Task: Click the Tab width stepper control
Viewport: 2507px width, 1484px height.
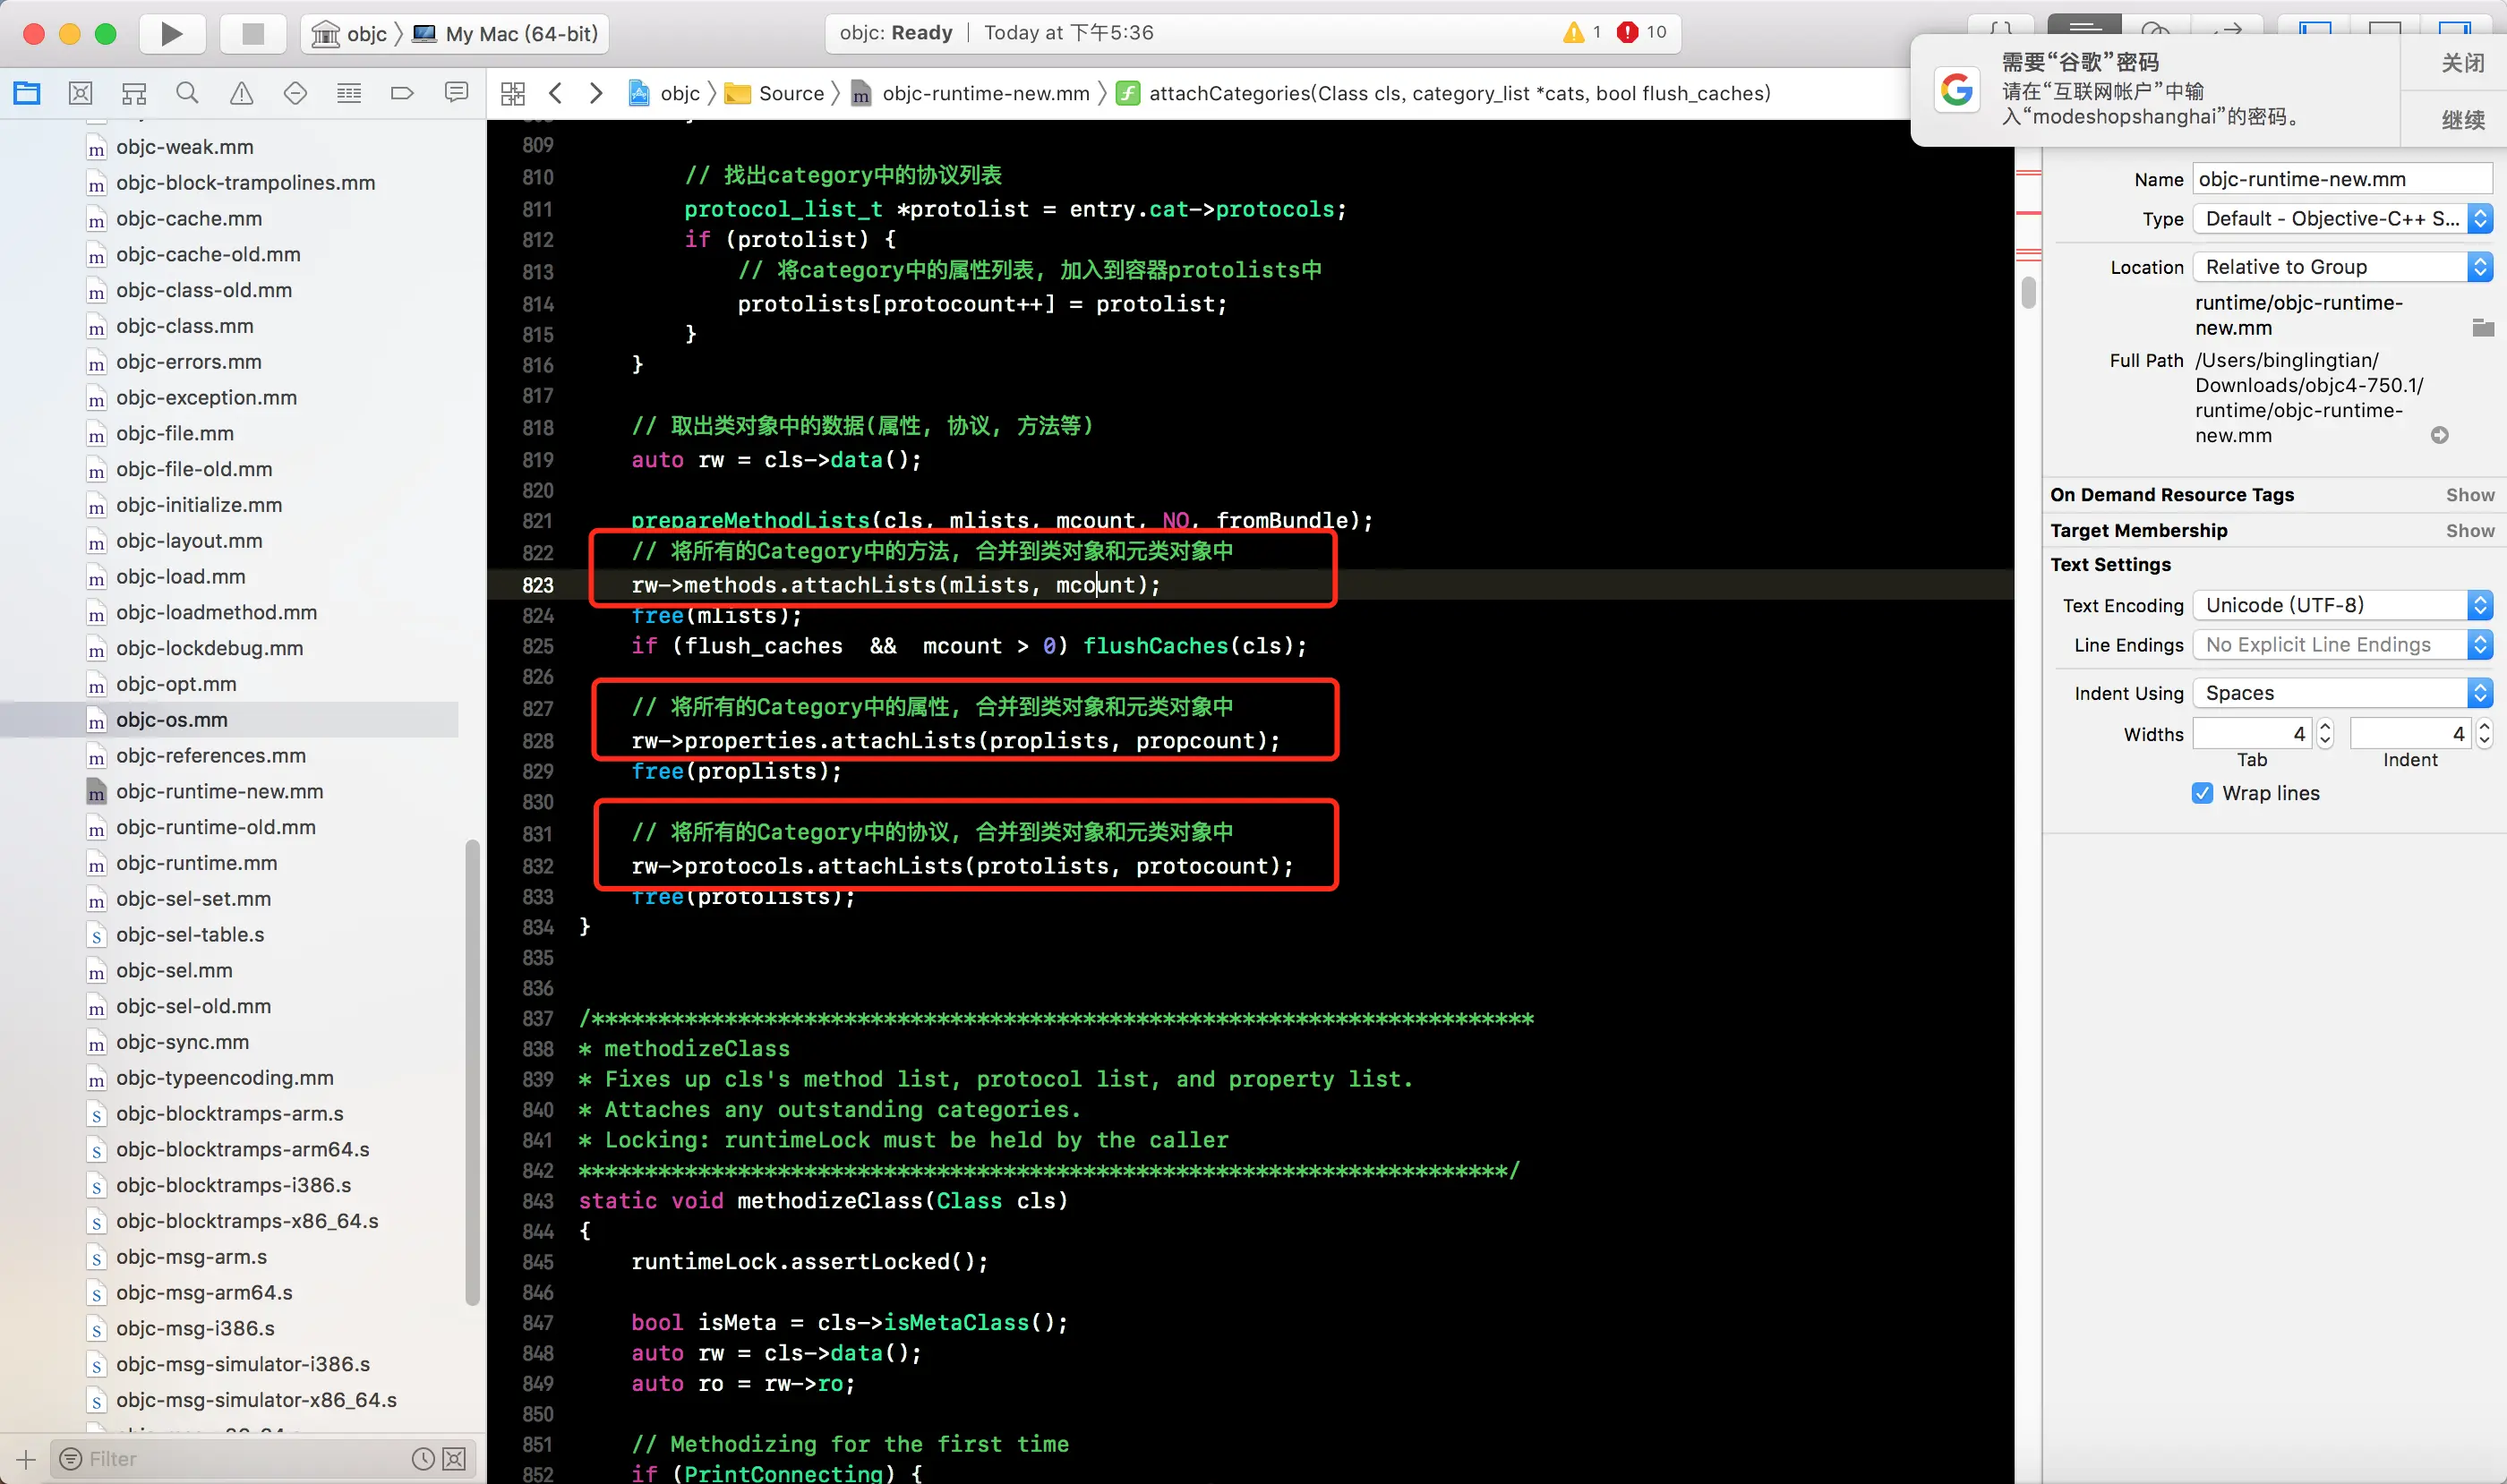Action: coord(2325,734)
